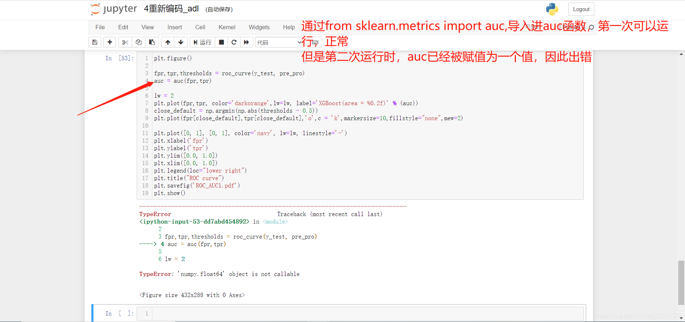This screenshot has height=322, width=685.
Task: Move the selected cell up
Action: point(168,42)
